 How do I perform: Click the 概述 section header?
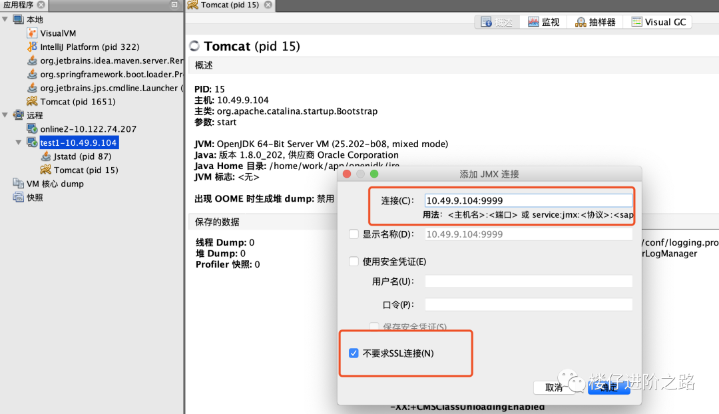204,66
